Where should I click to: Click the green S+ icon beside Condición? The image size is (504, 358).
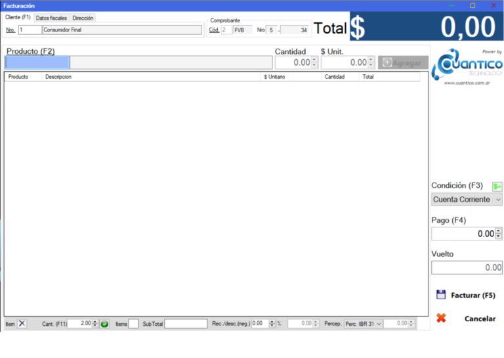coord(497,187)
